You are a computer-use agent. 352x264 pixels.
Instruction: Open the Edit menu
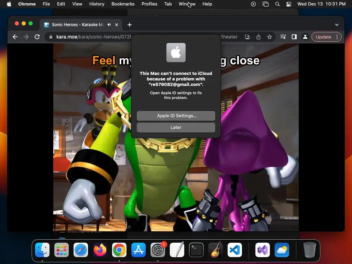61,4
